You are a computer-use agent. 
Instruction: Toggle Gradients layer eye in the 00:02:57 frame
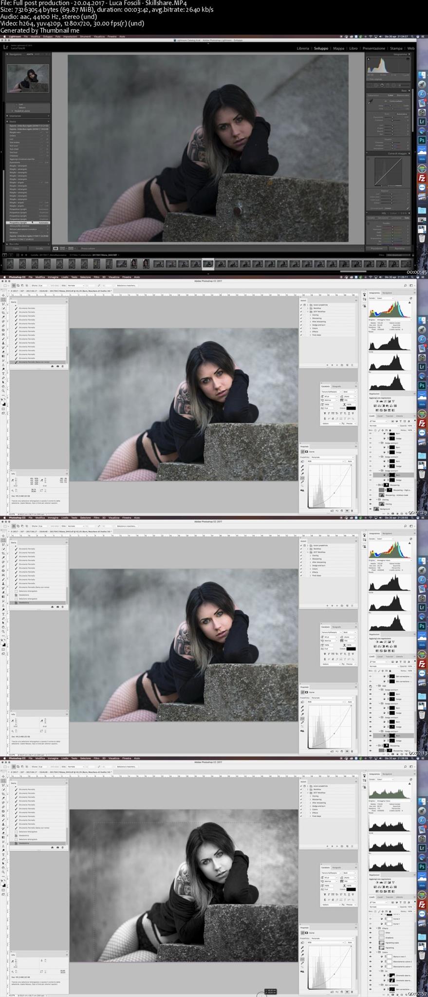point(371,938)
